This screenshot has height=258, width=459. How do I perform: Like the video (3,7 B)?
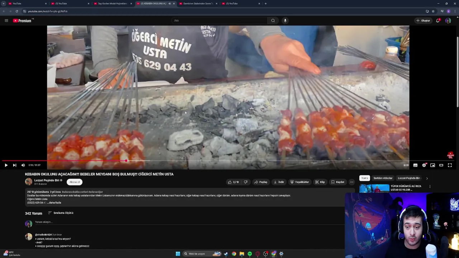[233, 182]
